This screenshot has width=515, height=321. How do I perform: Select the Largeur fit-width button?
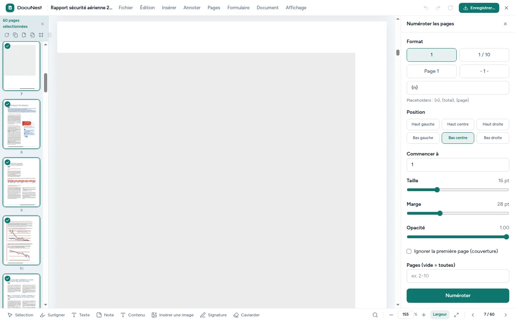pyautogui.click(x=440, y=315)
